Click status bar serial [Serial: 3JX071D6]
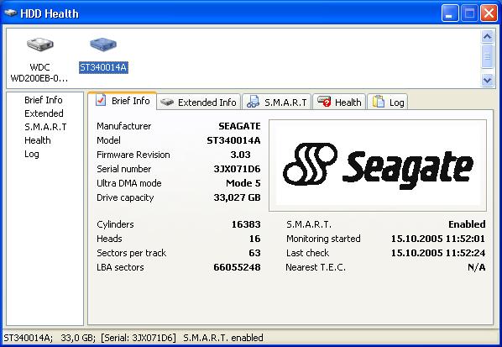The image size is (502, 347). tap(139, 338)
